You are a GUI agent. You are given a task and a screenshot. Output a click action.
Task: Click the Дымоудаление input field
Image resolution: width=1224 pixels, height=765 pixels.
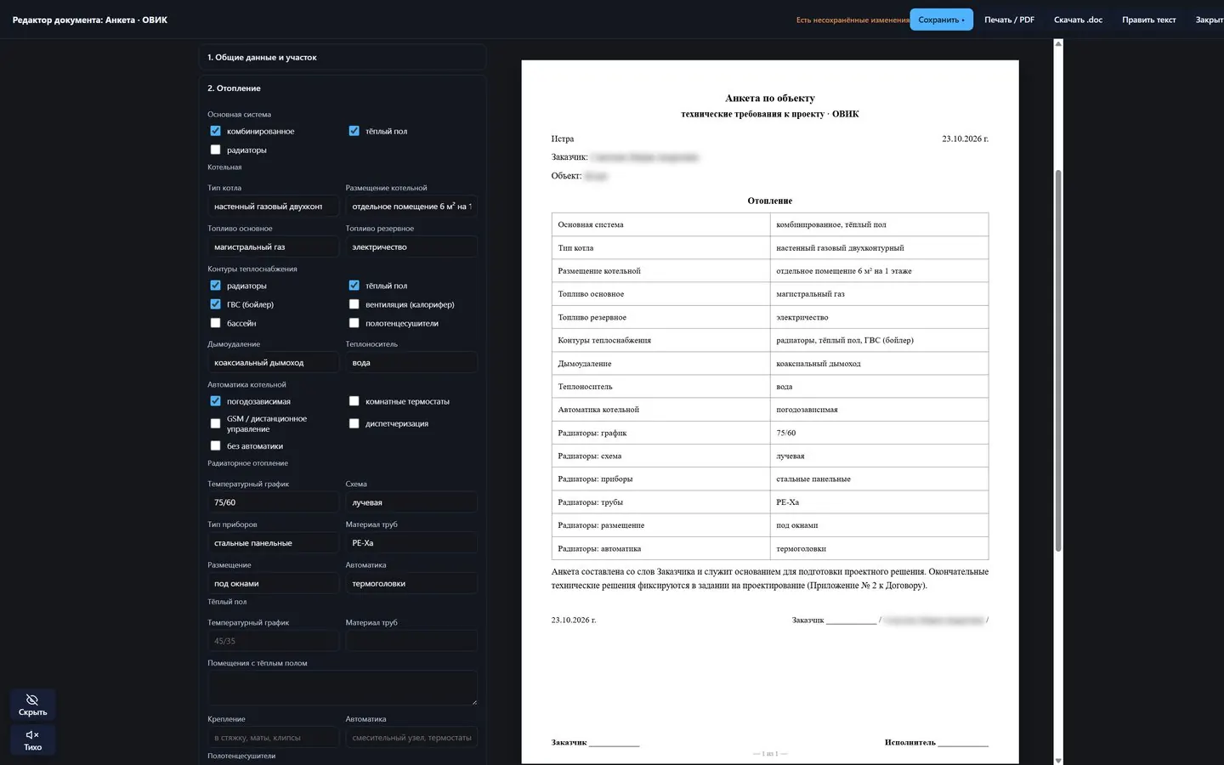point(273,363)
